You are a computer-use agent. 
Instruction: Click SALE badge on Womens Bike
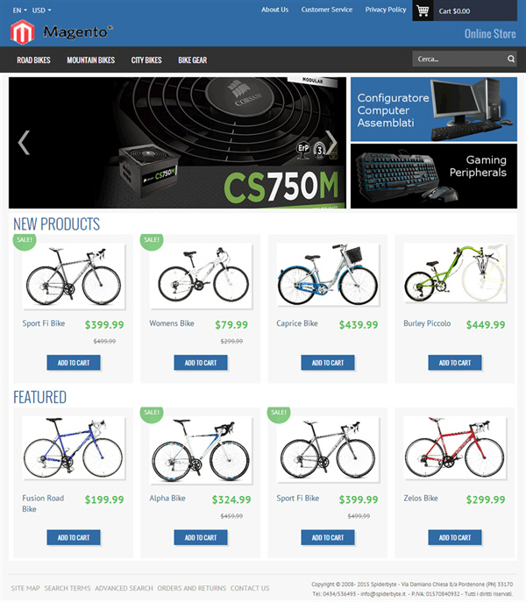pos(152,240)
